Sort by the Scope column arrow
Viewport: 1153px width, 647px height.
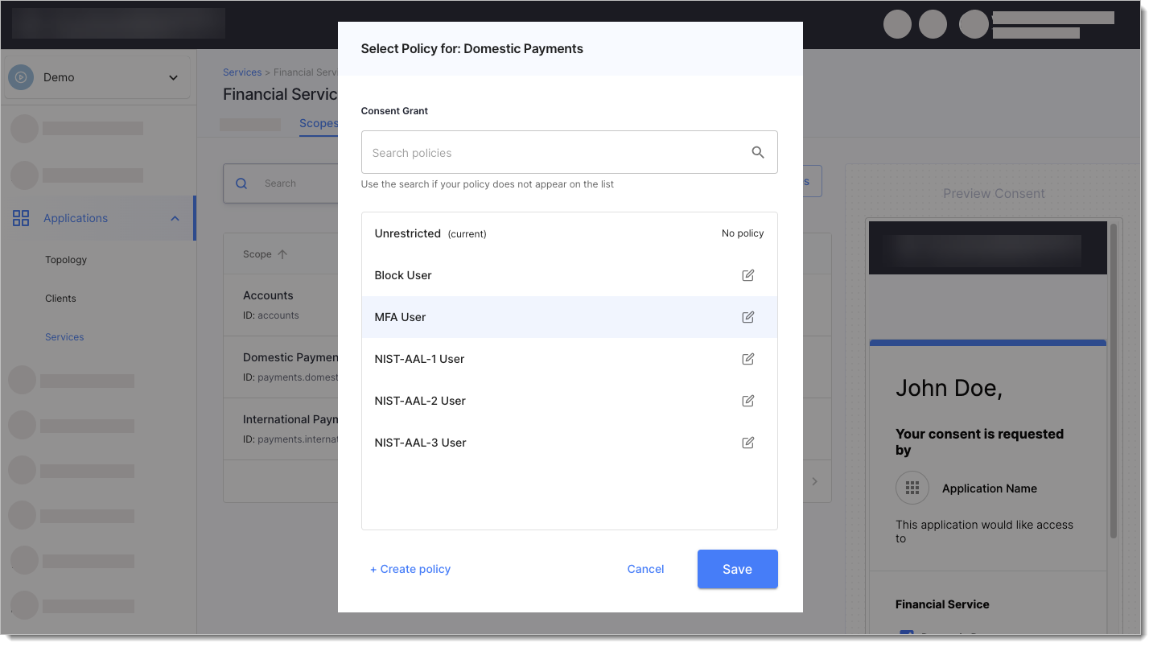click(x=282, y=254)
